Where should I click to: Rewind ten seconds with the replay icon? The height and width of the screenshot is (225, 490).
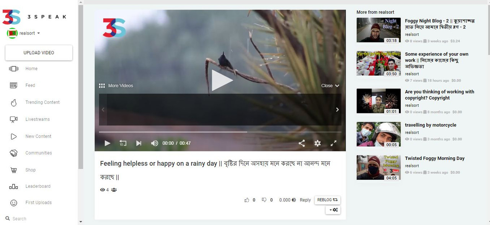pyautogui.click(x=123, y=143)
